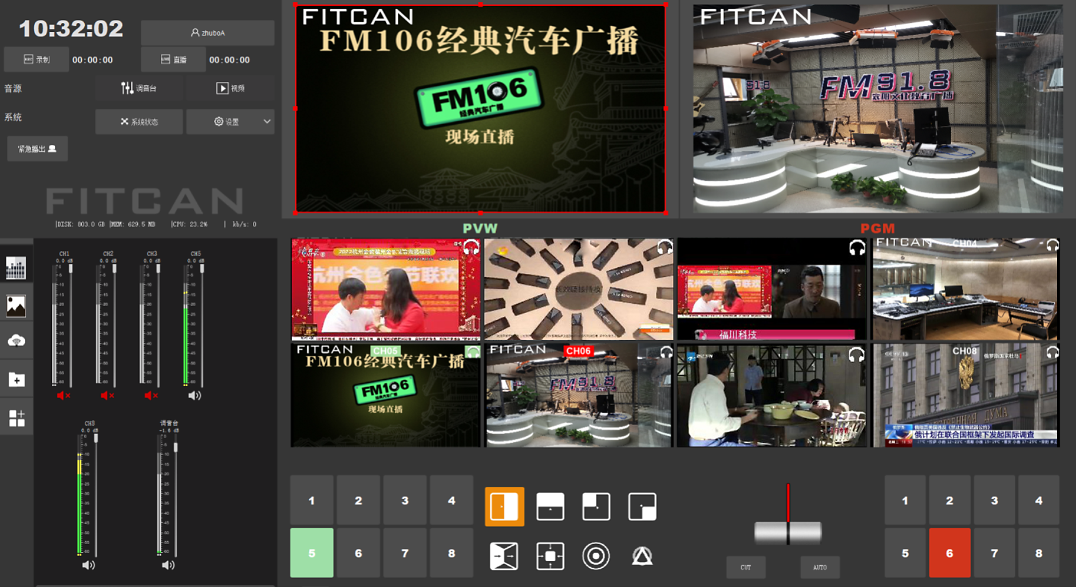This screenshot has width=1076, height=587.
Task: Unmute the CH1 audio channel
Action: [x=63, y=395]
